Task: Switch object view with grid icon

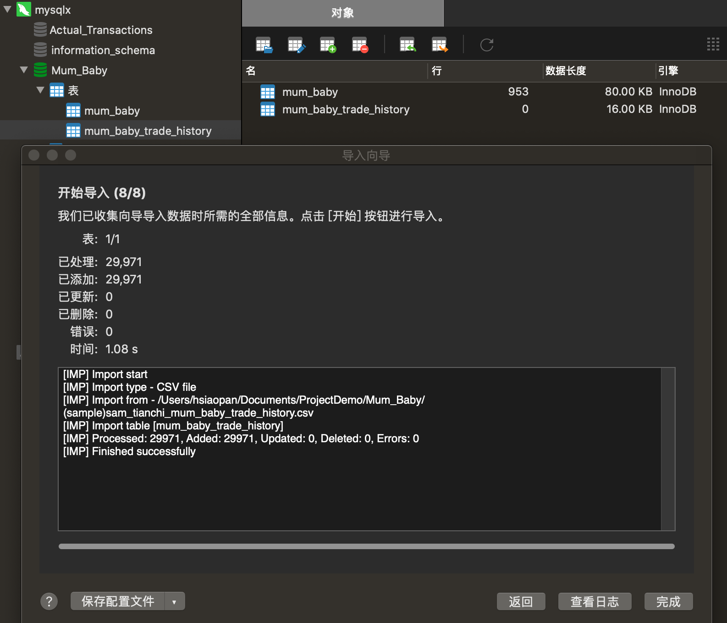Action: (713, 44)
